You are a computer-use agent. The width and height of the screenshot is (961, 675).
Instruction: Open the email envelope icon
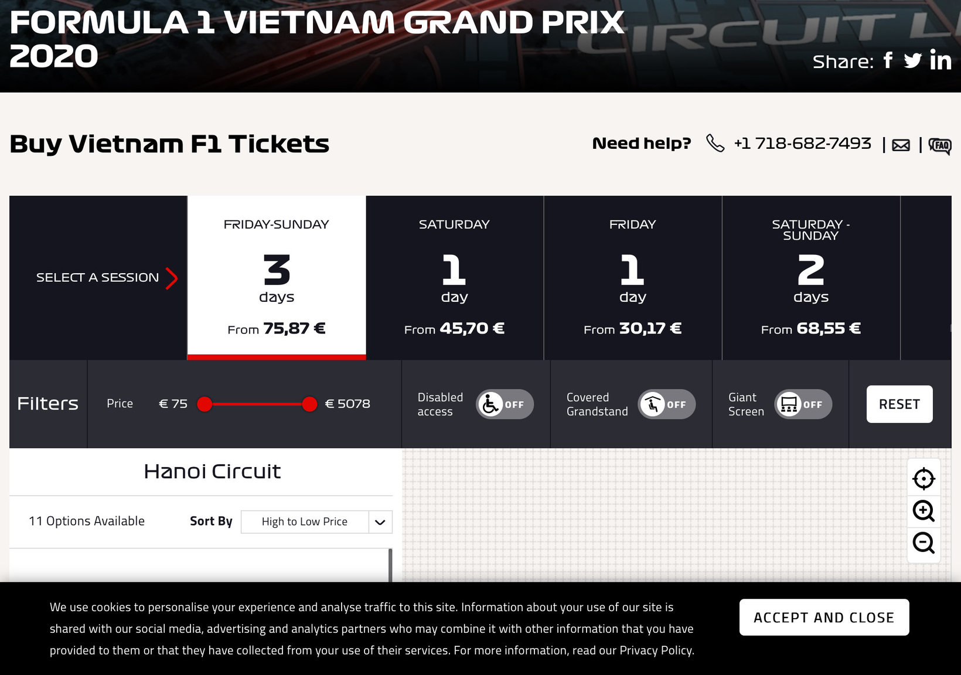[901, 145]
